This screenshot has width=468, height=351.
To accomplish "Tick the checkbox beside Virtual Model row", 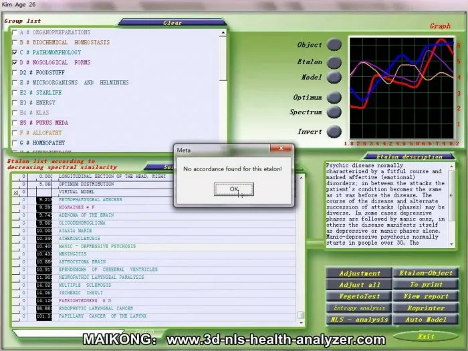I will [x=15, y=193].
